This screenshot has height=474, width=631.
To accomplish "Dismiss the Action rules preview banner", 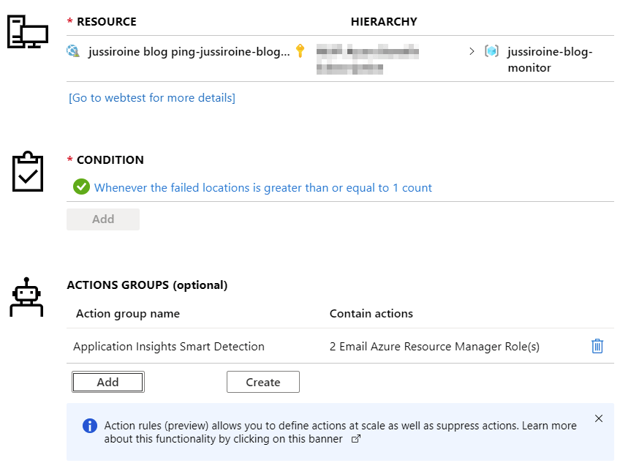I will [x=599, y=418].
